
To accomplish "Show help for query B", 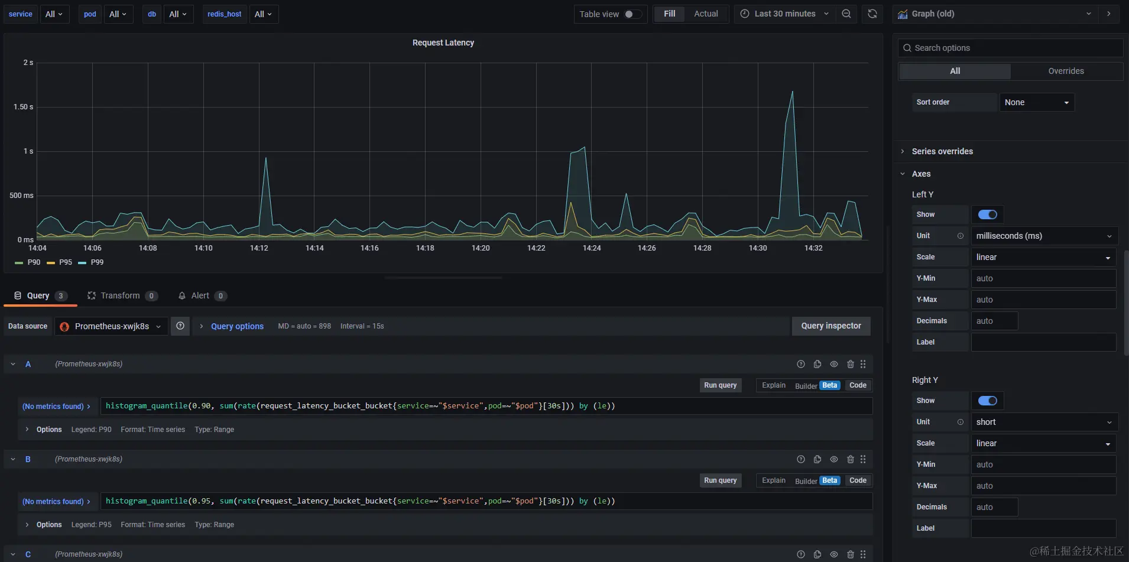I will click(801, 459).
